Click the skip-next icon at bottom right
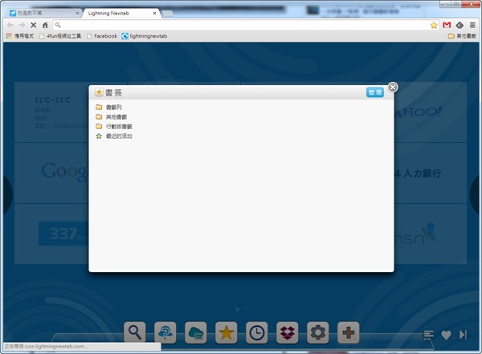482x354 pixels. [x=463, y=335]
